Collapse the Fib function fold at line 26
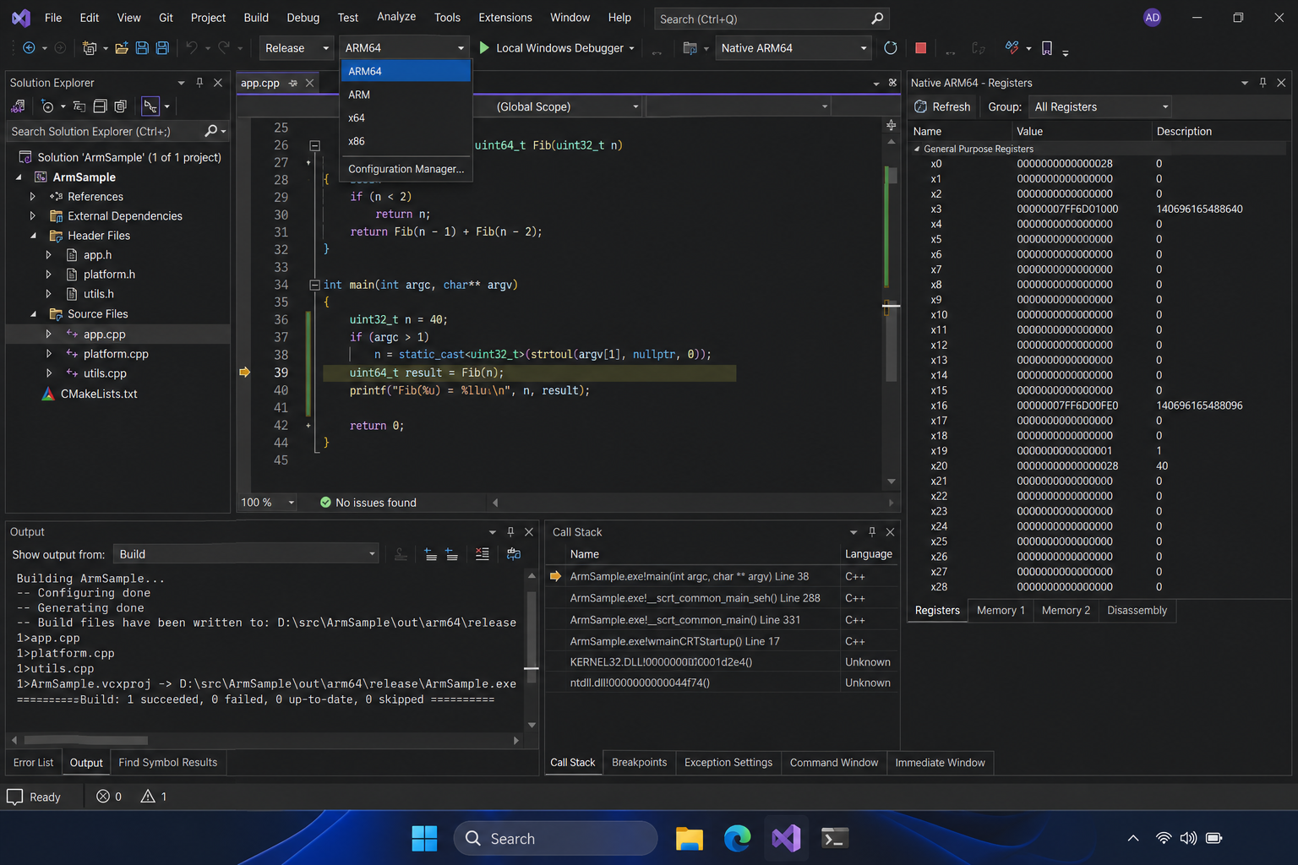The image size is (1298, 865). pyautogui.click(x=314, y=145)
